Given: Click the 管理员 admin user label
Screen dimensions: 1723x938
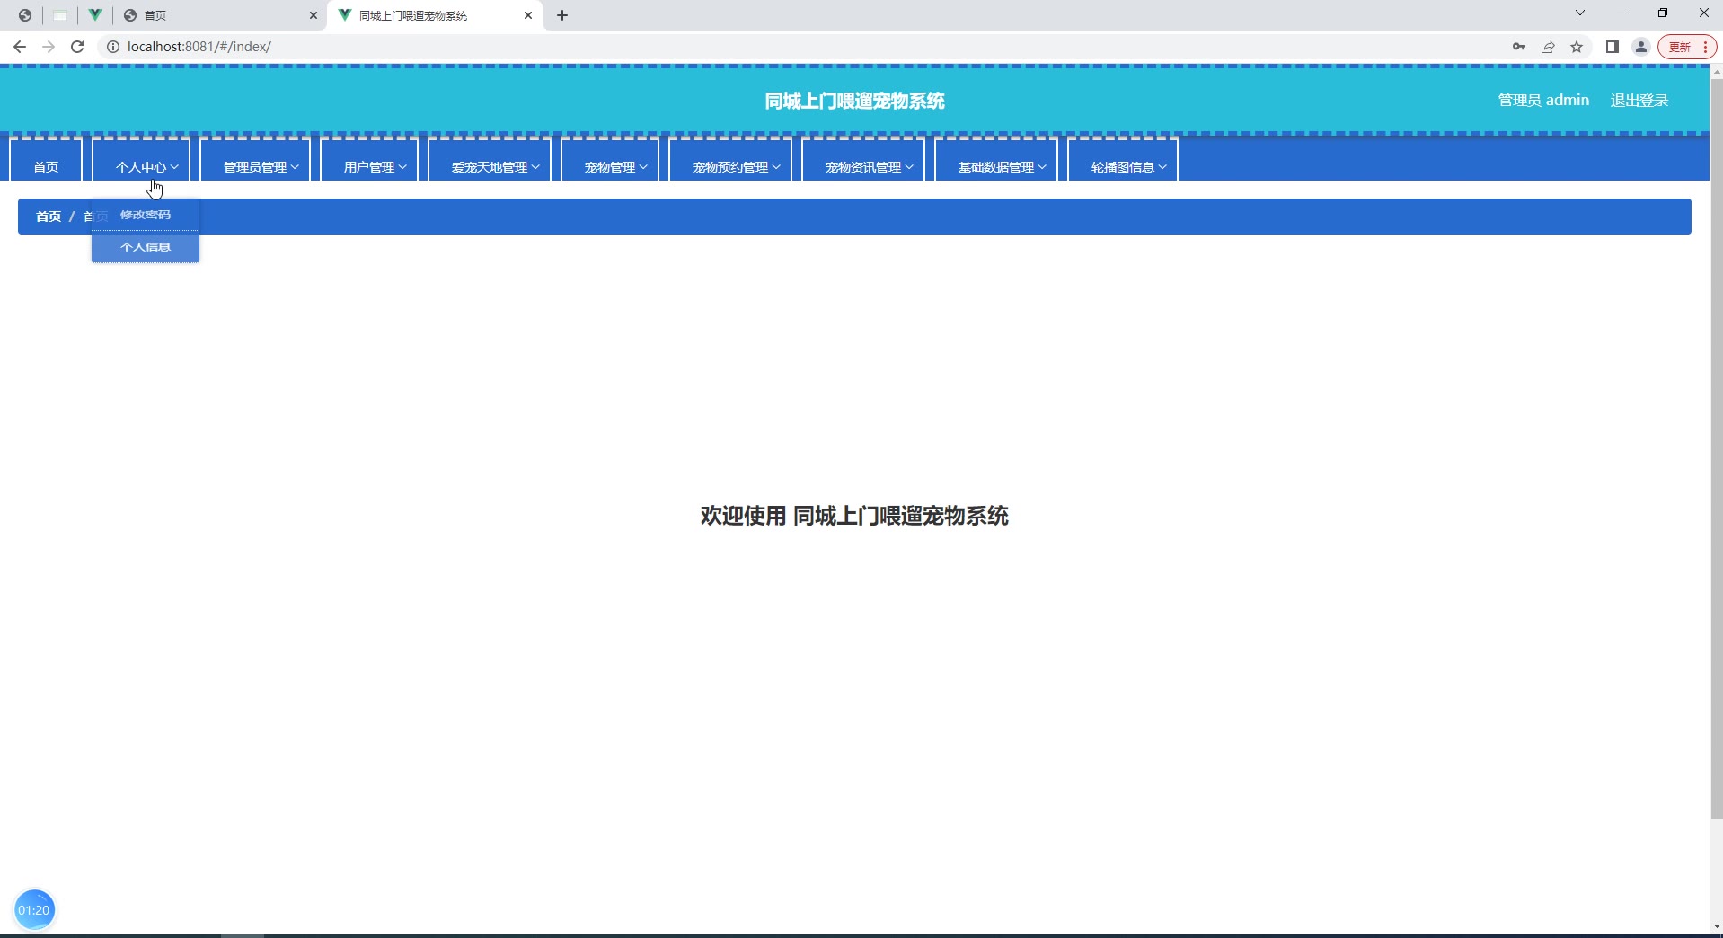Looking at the screenshot, I should coord(1543,101).
